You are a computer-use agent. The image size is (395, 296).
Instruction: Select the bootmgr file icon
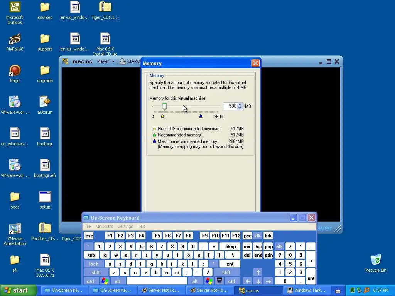[45, 137]
